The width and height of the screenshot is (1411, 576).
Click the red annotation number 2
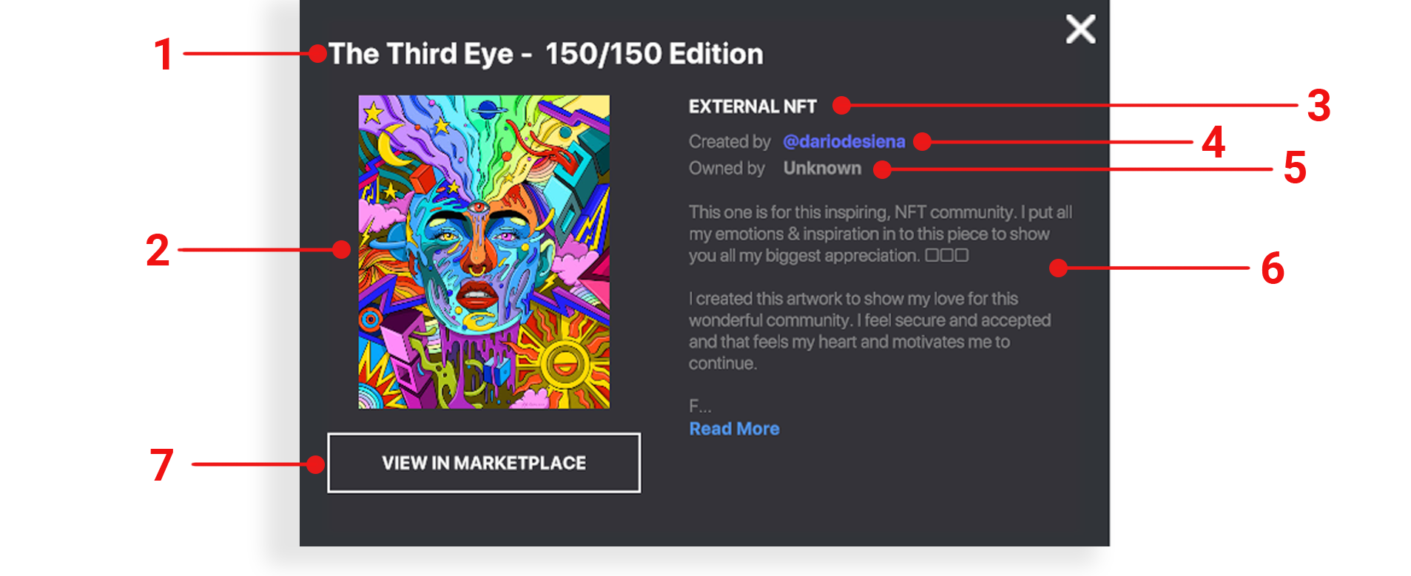click(158, 251)
